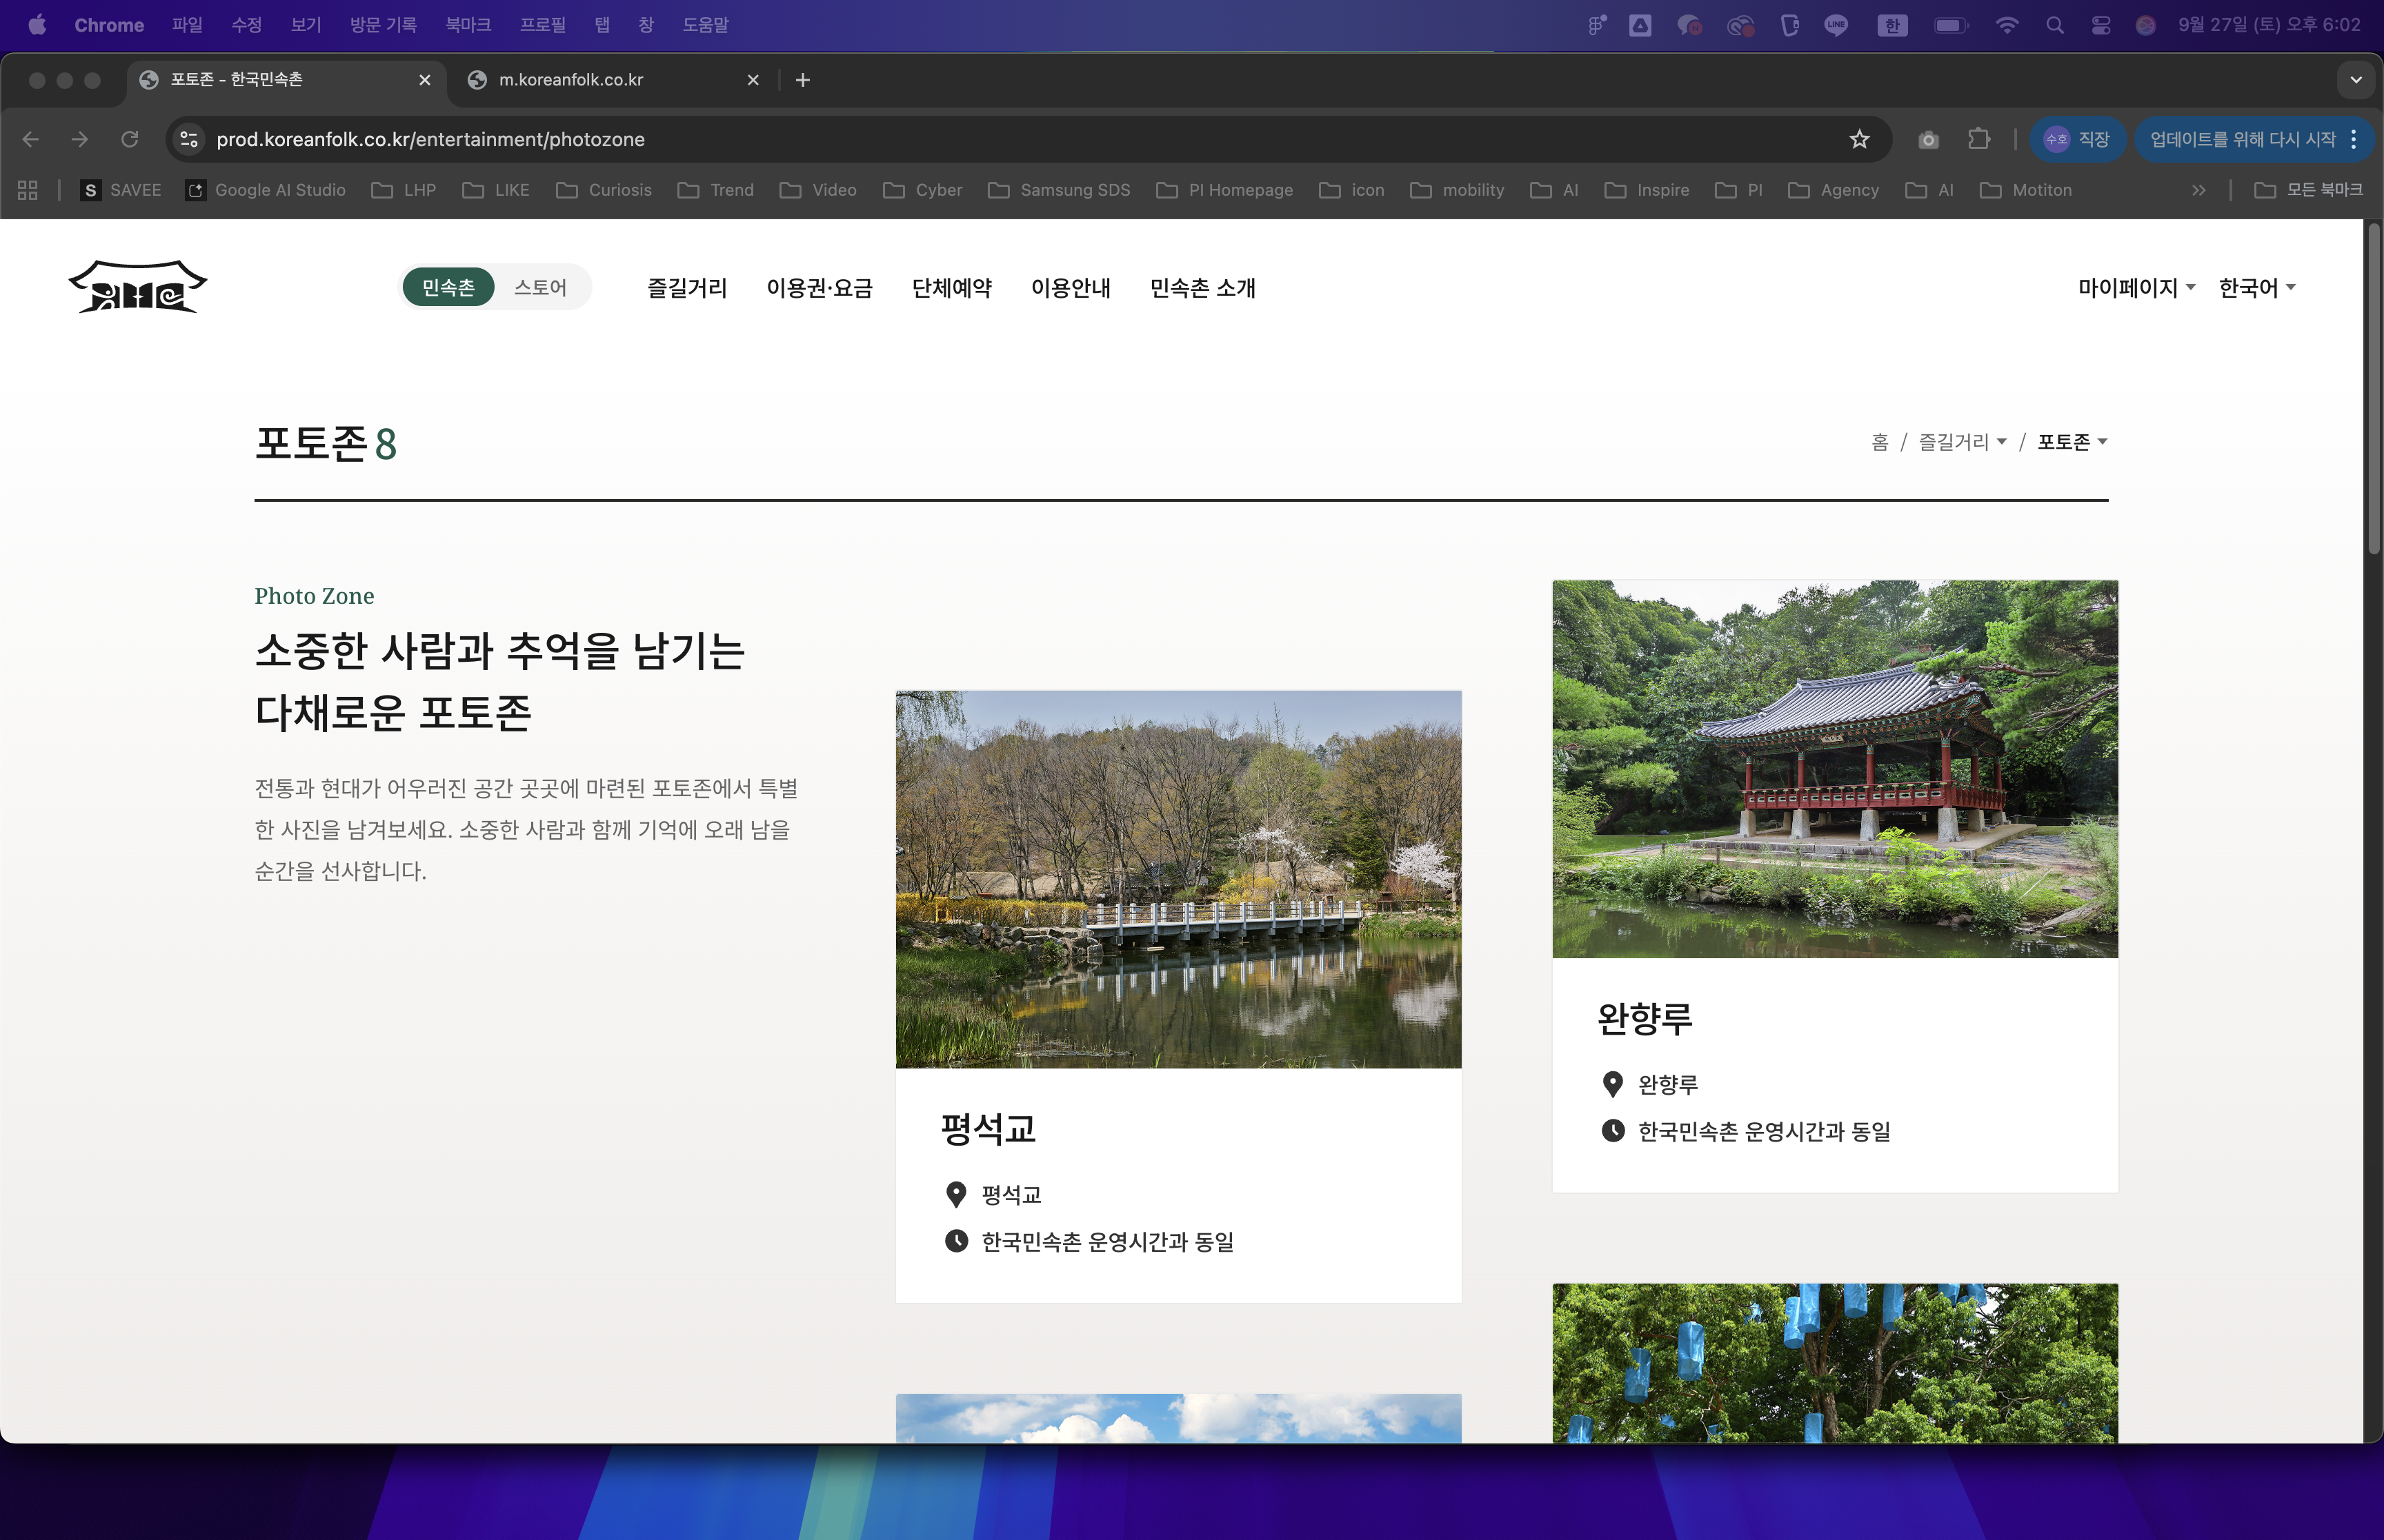Viewport: 2384px width, 1540px height.
Task: Click the camera screenshot extension icon
Action: pos(1928,140)
